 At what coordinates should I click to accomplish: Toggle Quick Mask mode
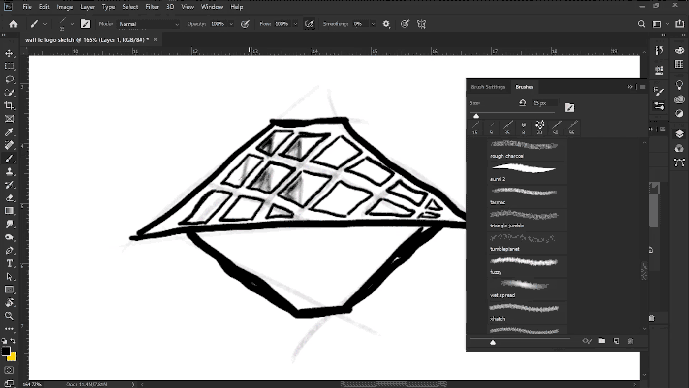[x=9, y=370]
